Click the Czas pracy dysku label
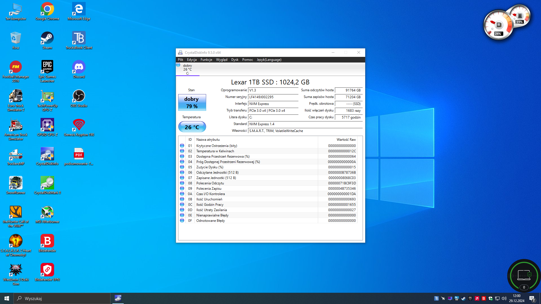Image resolution: width=541 pixels, height=304 pixels. click(x=321, y=117)
